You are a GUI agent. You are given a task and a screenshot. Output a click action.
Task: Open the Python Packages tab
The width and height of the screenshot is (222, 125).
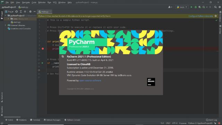point(52,120)
